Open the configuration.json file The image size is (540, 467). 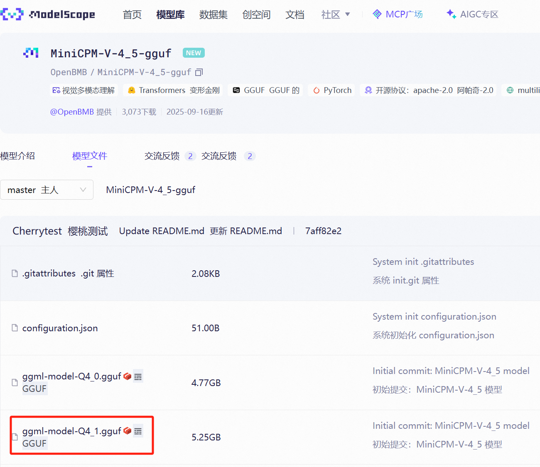[60, 328]
